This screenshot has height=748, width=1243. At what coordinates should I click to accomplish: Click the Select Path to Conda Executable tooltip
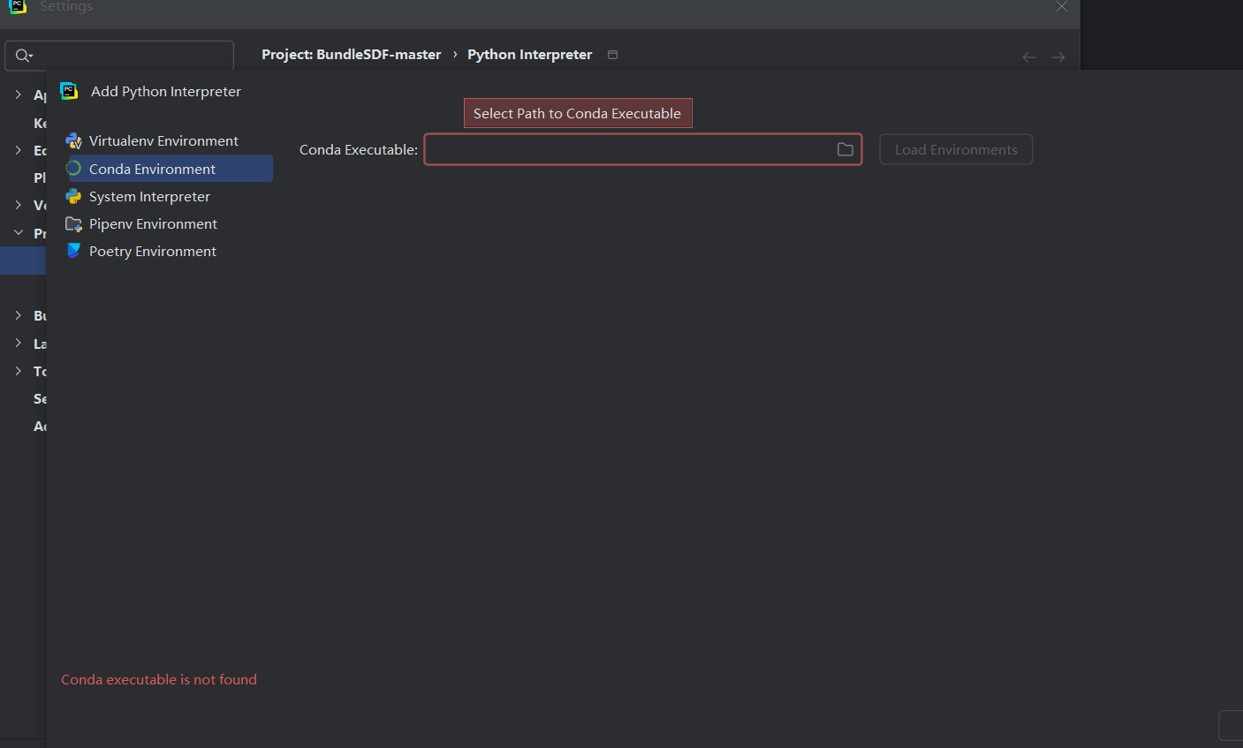[x=577, y=113]
